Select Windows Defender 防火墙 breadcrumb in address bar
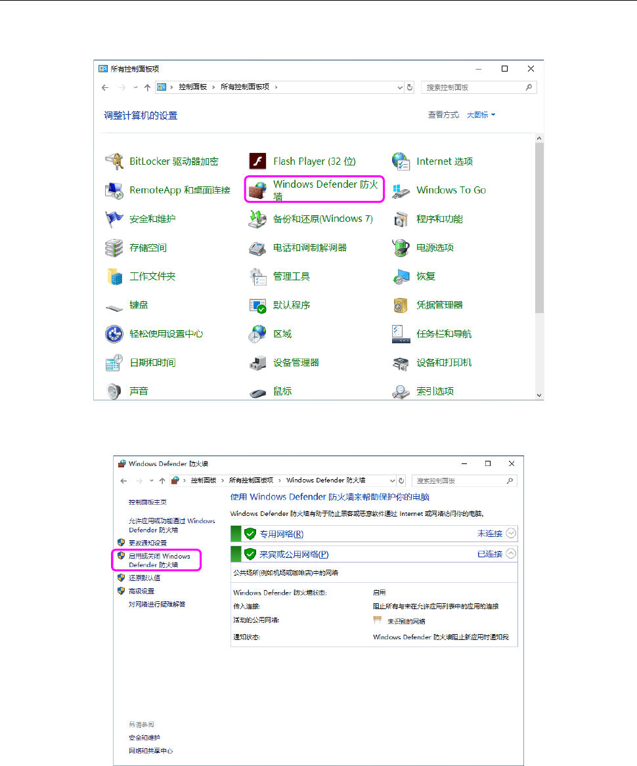This screenshot has height=766, width=637. (x=326, y=480)
